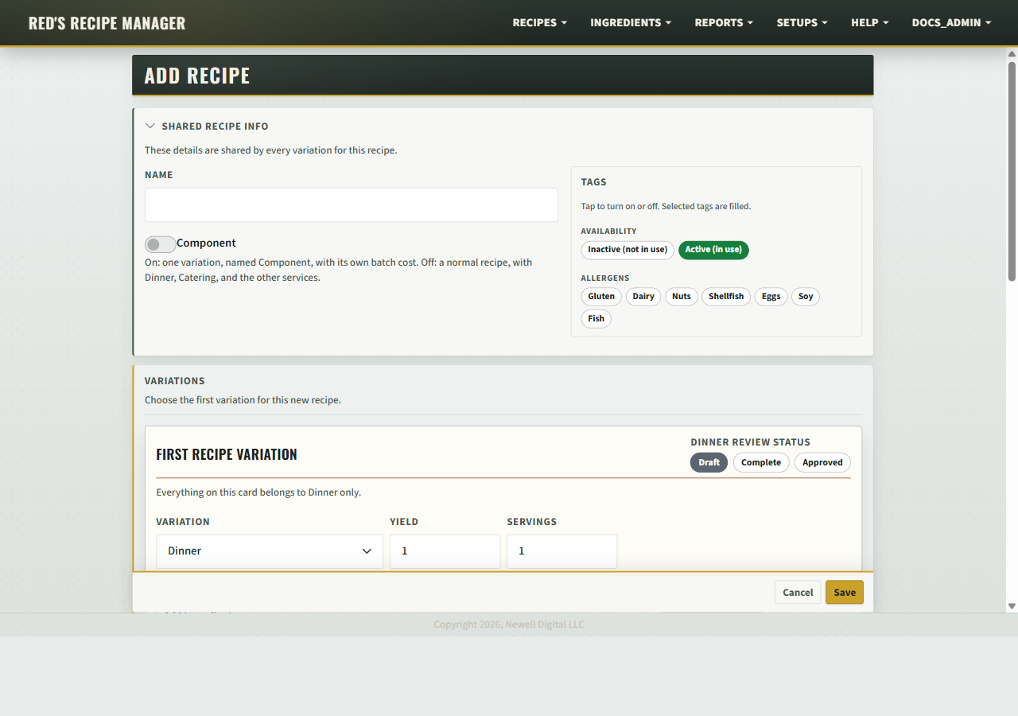Select the Inactive (not in use) tag
Image resolution: width=1018 pixels, height=716 pixels.
(628, 250)
